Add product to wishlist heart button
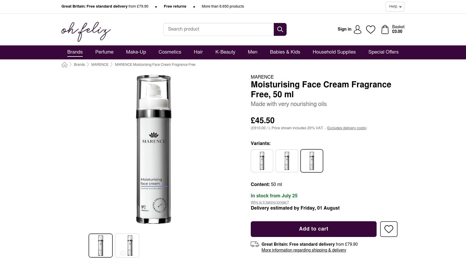This screenshot has width=466, height=262. pos(389,229)
